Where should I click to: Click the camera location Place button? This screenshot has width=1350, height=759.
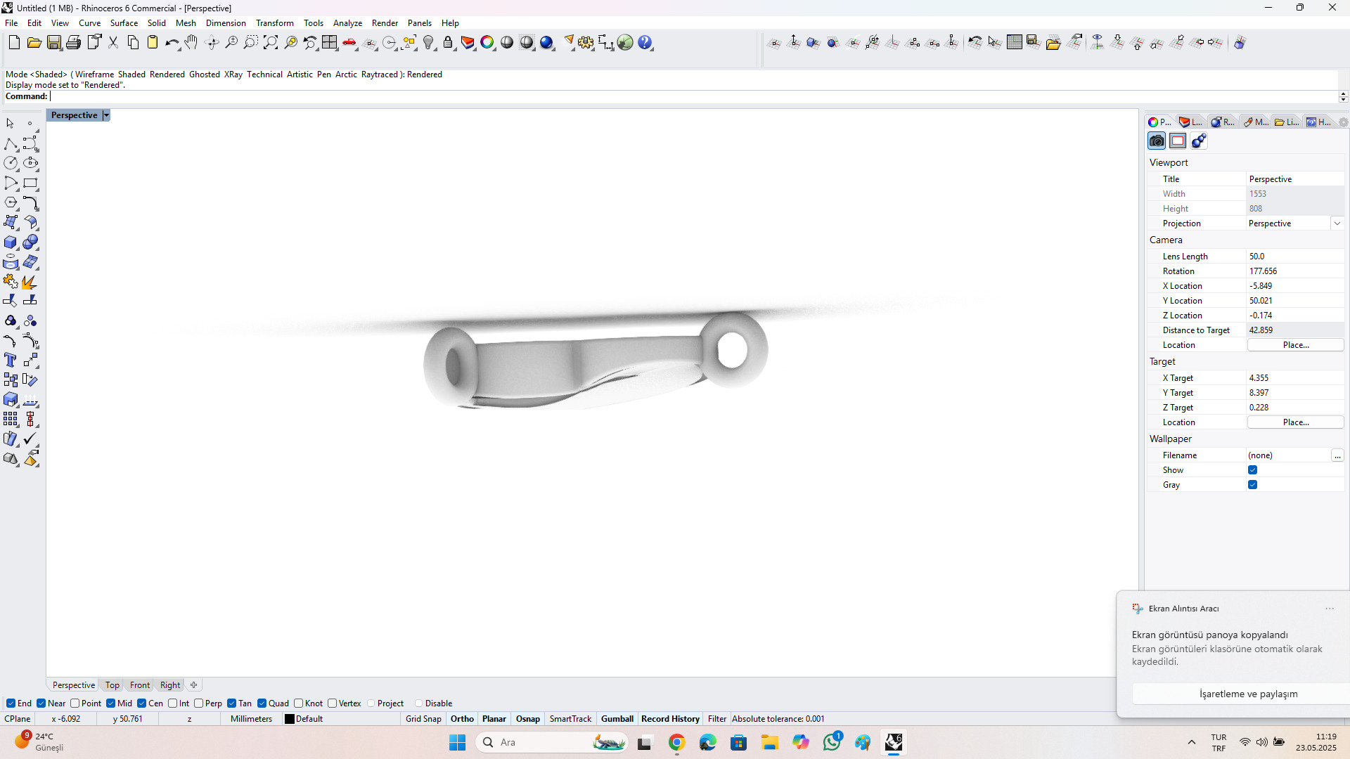click(1295, 345)
